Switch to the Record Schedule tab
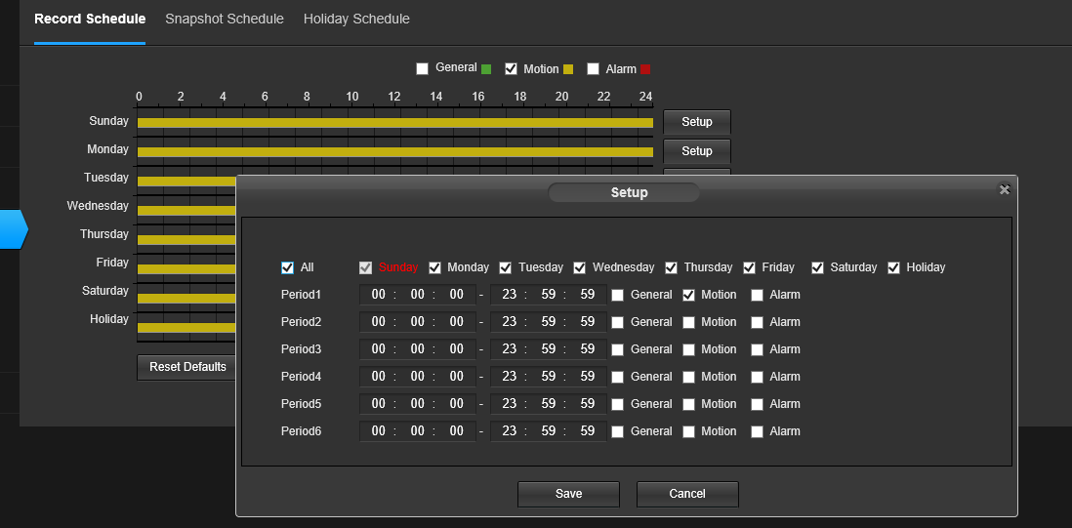 pos(90,20)
